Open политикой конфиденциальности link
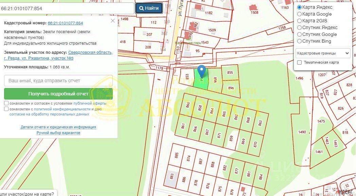Screen dimensions: 356x196 pyautogui.click(x=62, y=109)
